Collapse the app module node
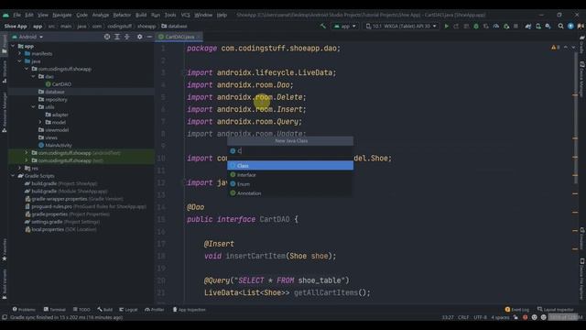Image resolution: width=586 pixels, height=330 pixels. [x=13, y=46]
